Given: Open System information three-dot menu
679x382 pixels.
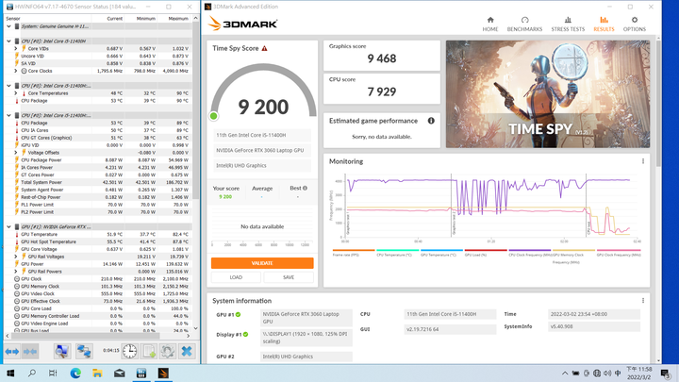Looking at the screenshot, I should coord(642,301).
